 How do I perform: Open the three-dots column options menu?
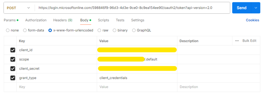(237, 41)
